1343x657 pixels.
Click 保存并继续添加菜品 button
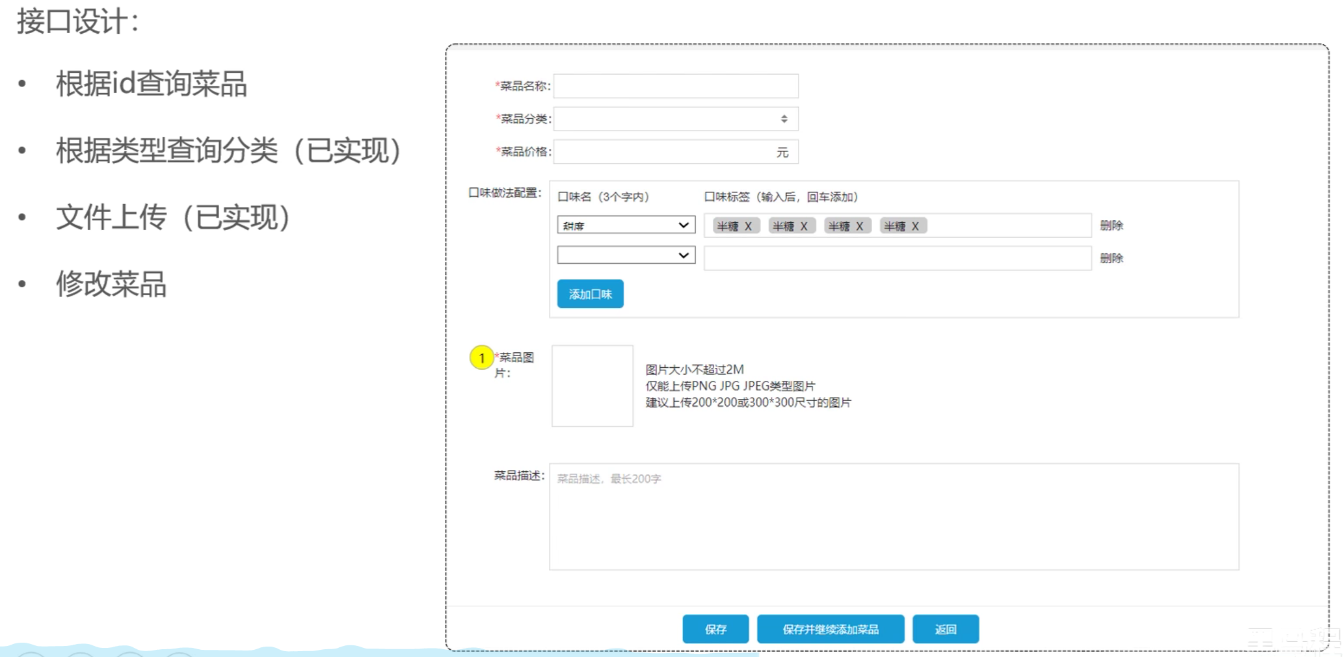(x=830, y=629)
